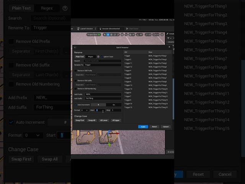The width and height of the screenshot is (245, 184).
Task: Switch to the Regex tab
Action: tap(90, 57)
